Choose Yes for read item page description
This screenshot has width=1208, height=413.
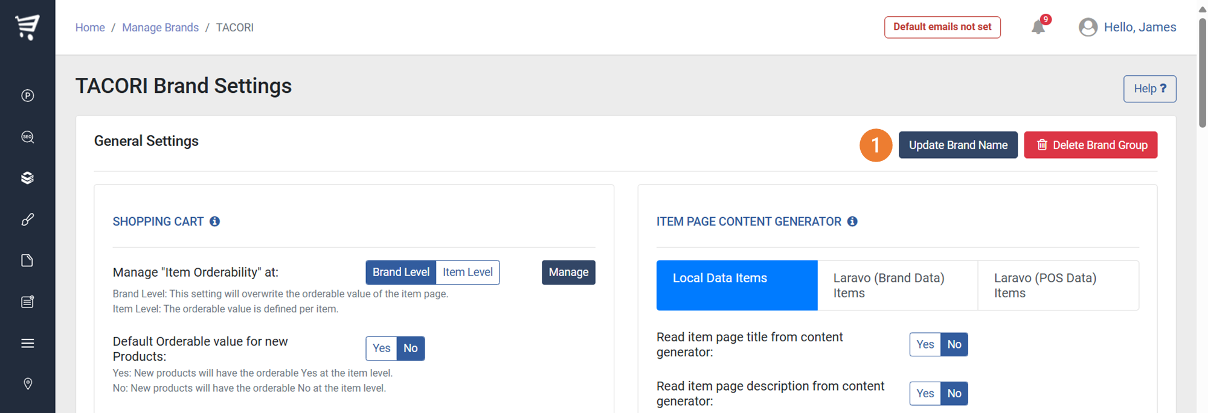coord(925,393)
